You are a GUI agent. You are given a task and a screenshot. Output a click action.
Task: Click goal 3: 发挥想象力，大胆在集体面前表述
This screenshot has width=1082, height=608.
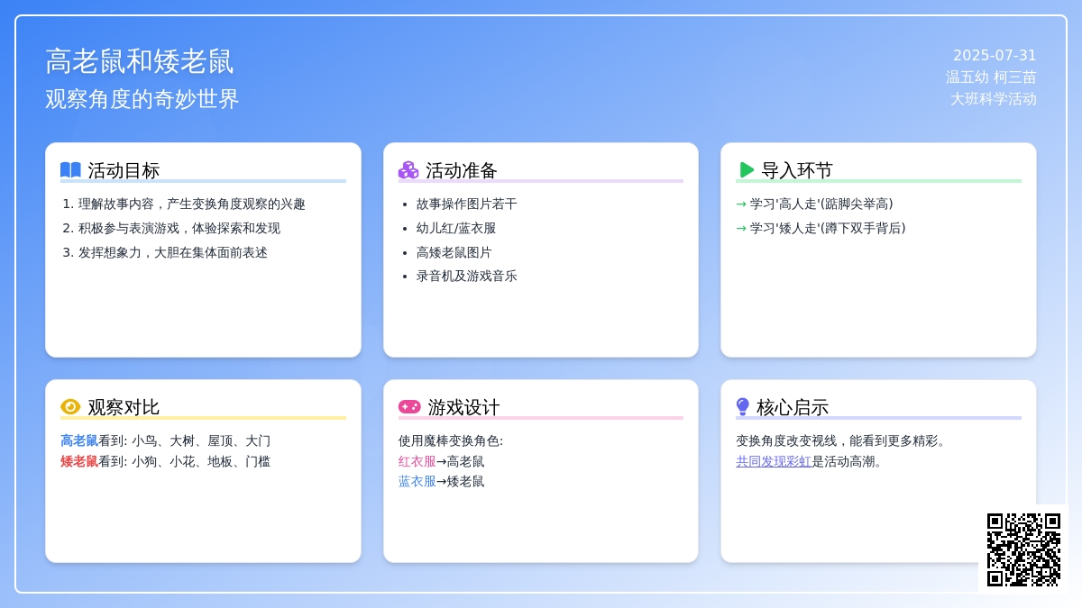pos(173,252)
